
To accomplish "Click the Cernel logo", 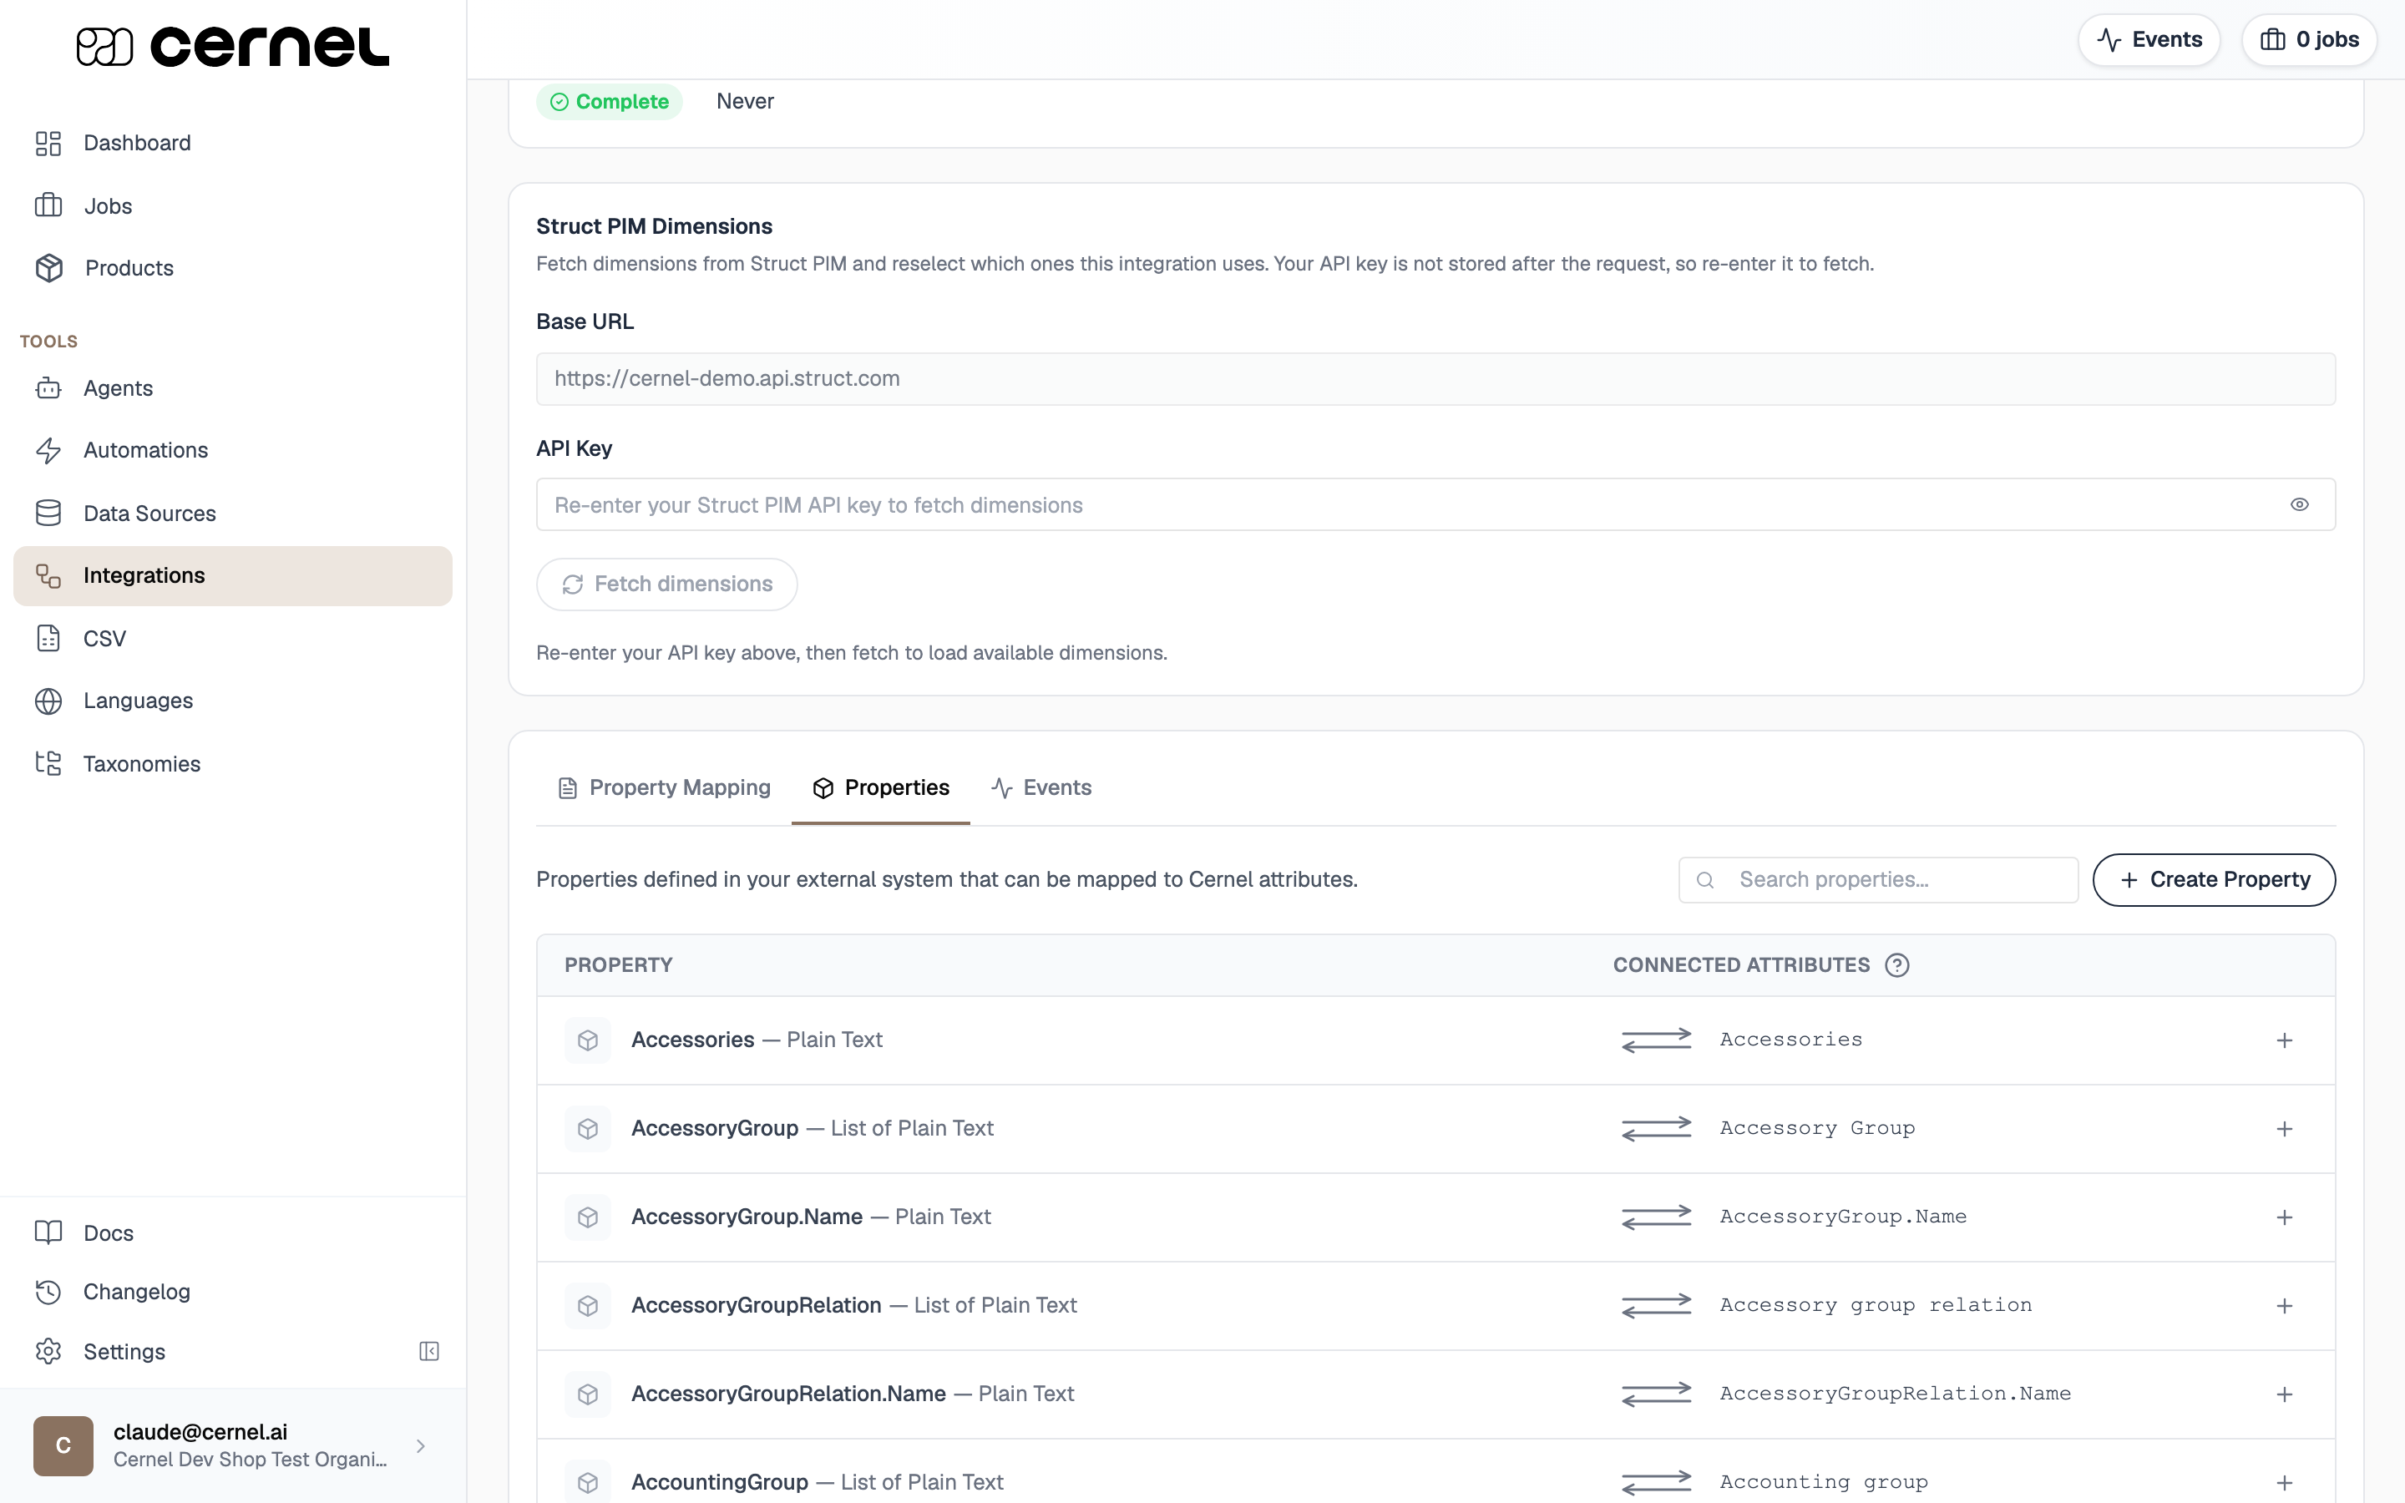I will [232, 46].
